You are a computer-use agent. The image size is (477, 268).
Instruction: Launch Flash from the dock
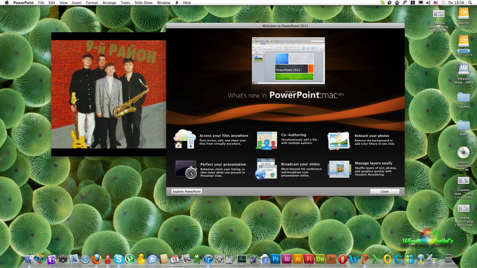pos(309,259)
